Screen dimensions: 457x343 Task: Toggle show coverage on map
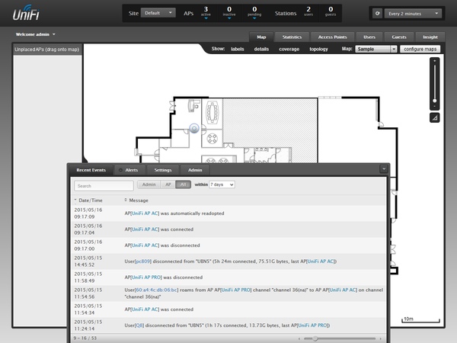point(289,49)
